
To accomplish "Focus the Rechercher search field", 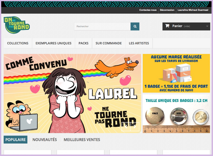I will pyautogui.click(x=102, y=27).
